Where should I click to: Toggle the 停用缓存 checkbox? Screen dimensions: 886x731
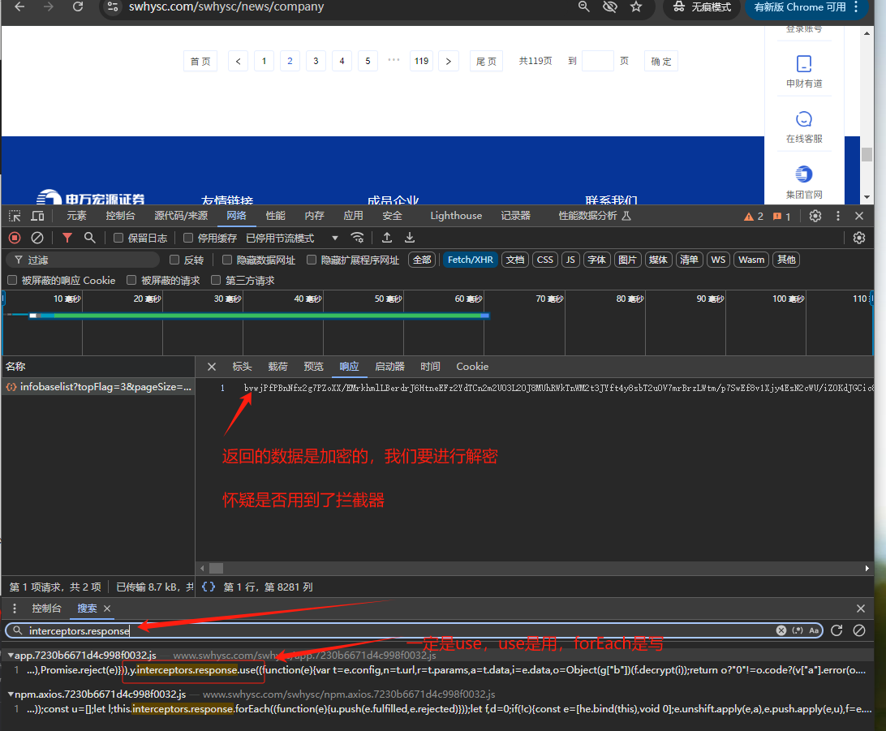coord(188,238)
